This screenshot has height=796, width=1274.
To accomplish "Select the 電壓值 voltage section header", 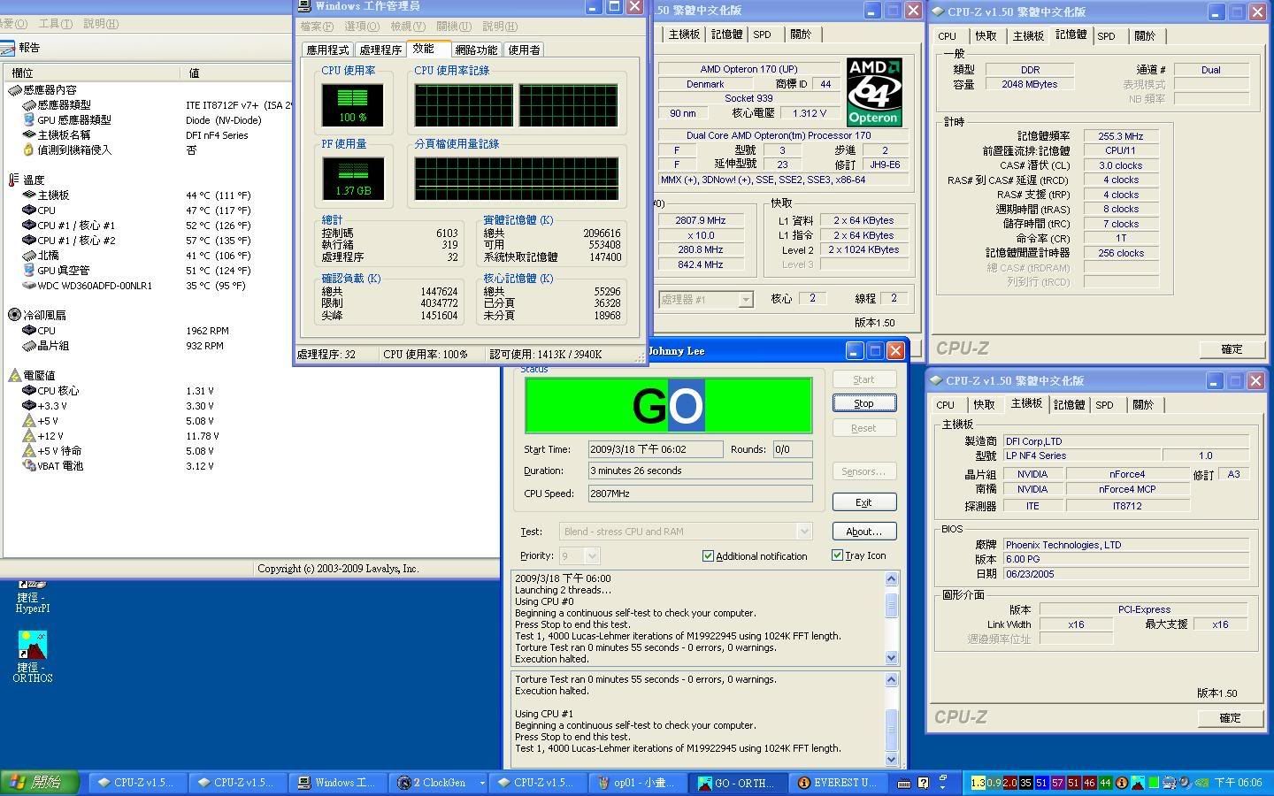I will [32, 375].
